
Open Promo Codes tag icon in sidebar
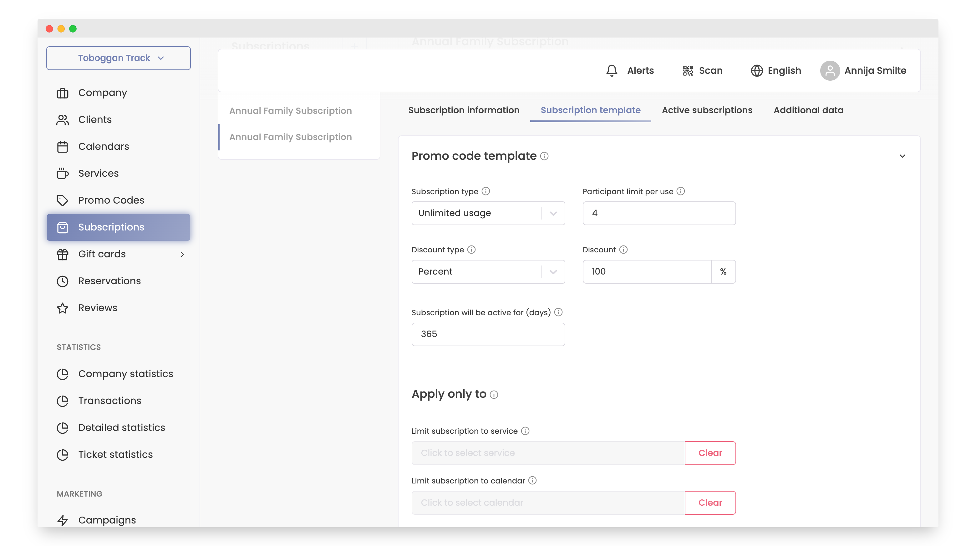click(62, 200)
